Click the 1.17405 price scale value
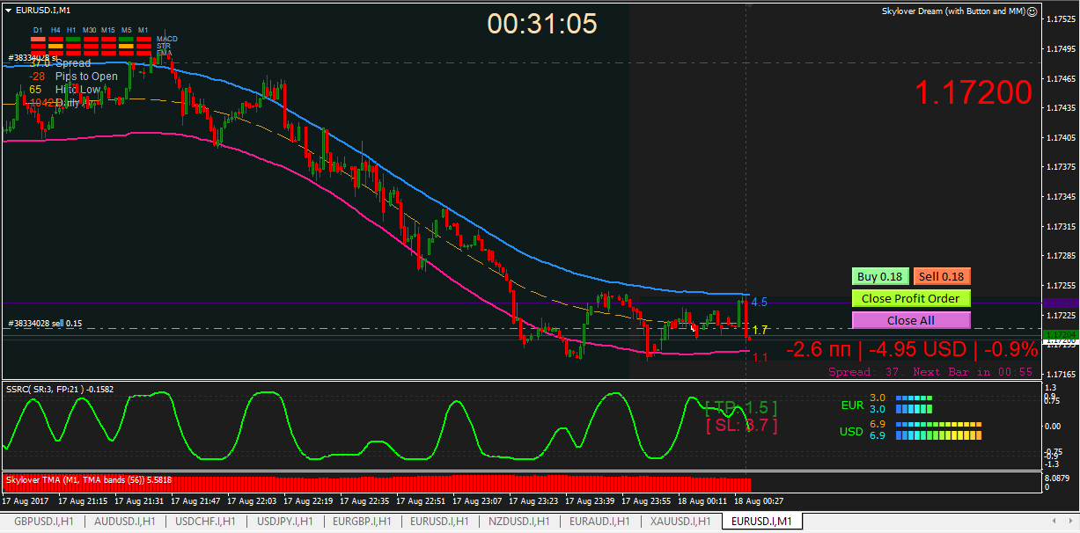The width and height of the screenshot is (1080, 533). [1060, 137]
